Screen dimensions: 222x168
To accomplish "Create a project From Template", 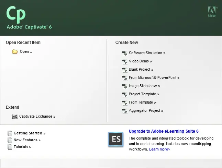I will 142,102.
